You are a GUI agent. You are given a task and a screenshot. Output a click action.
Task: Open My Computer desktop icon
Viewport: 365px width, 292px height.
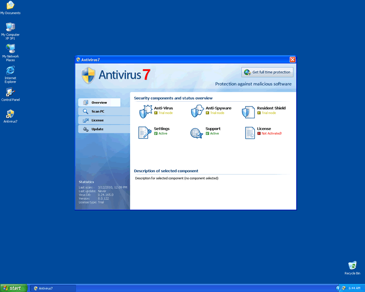[10, 27]
